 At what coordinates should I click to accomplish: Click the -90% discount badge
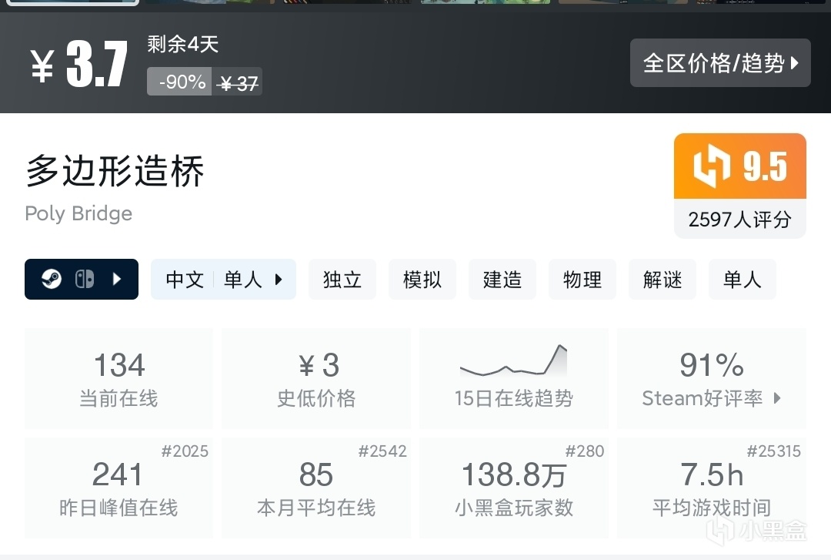pyautogui.click(x=182, y=82)
